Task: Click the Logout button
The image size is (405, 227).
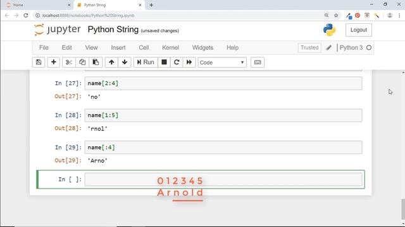Action: click(359, 30)
